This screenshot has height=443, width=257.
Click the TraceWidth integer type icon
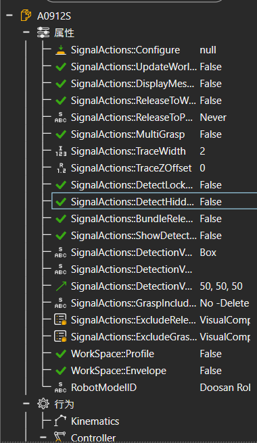pyautogui.click(x=61, y=151)
